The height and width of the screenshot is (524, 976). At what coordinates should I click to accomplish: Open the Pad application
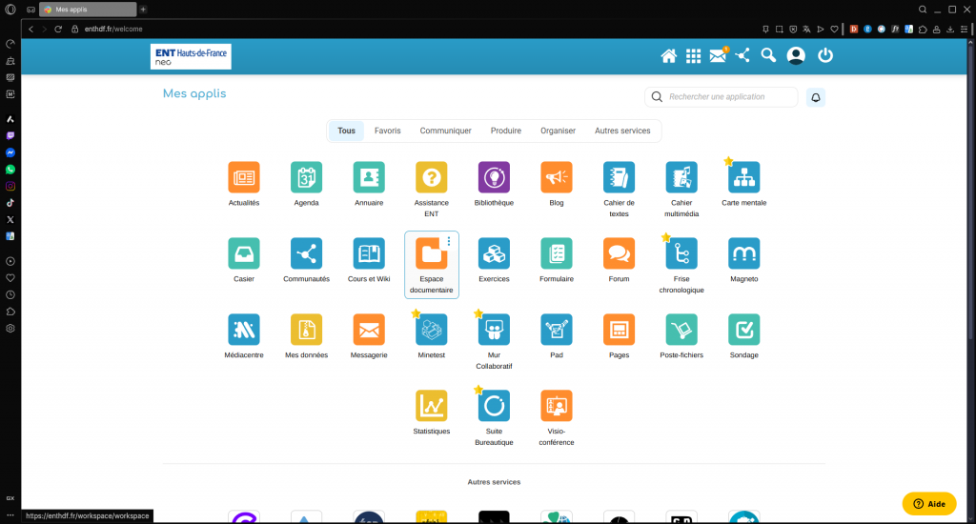[556, 330]
